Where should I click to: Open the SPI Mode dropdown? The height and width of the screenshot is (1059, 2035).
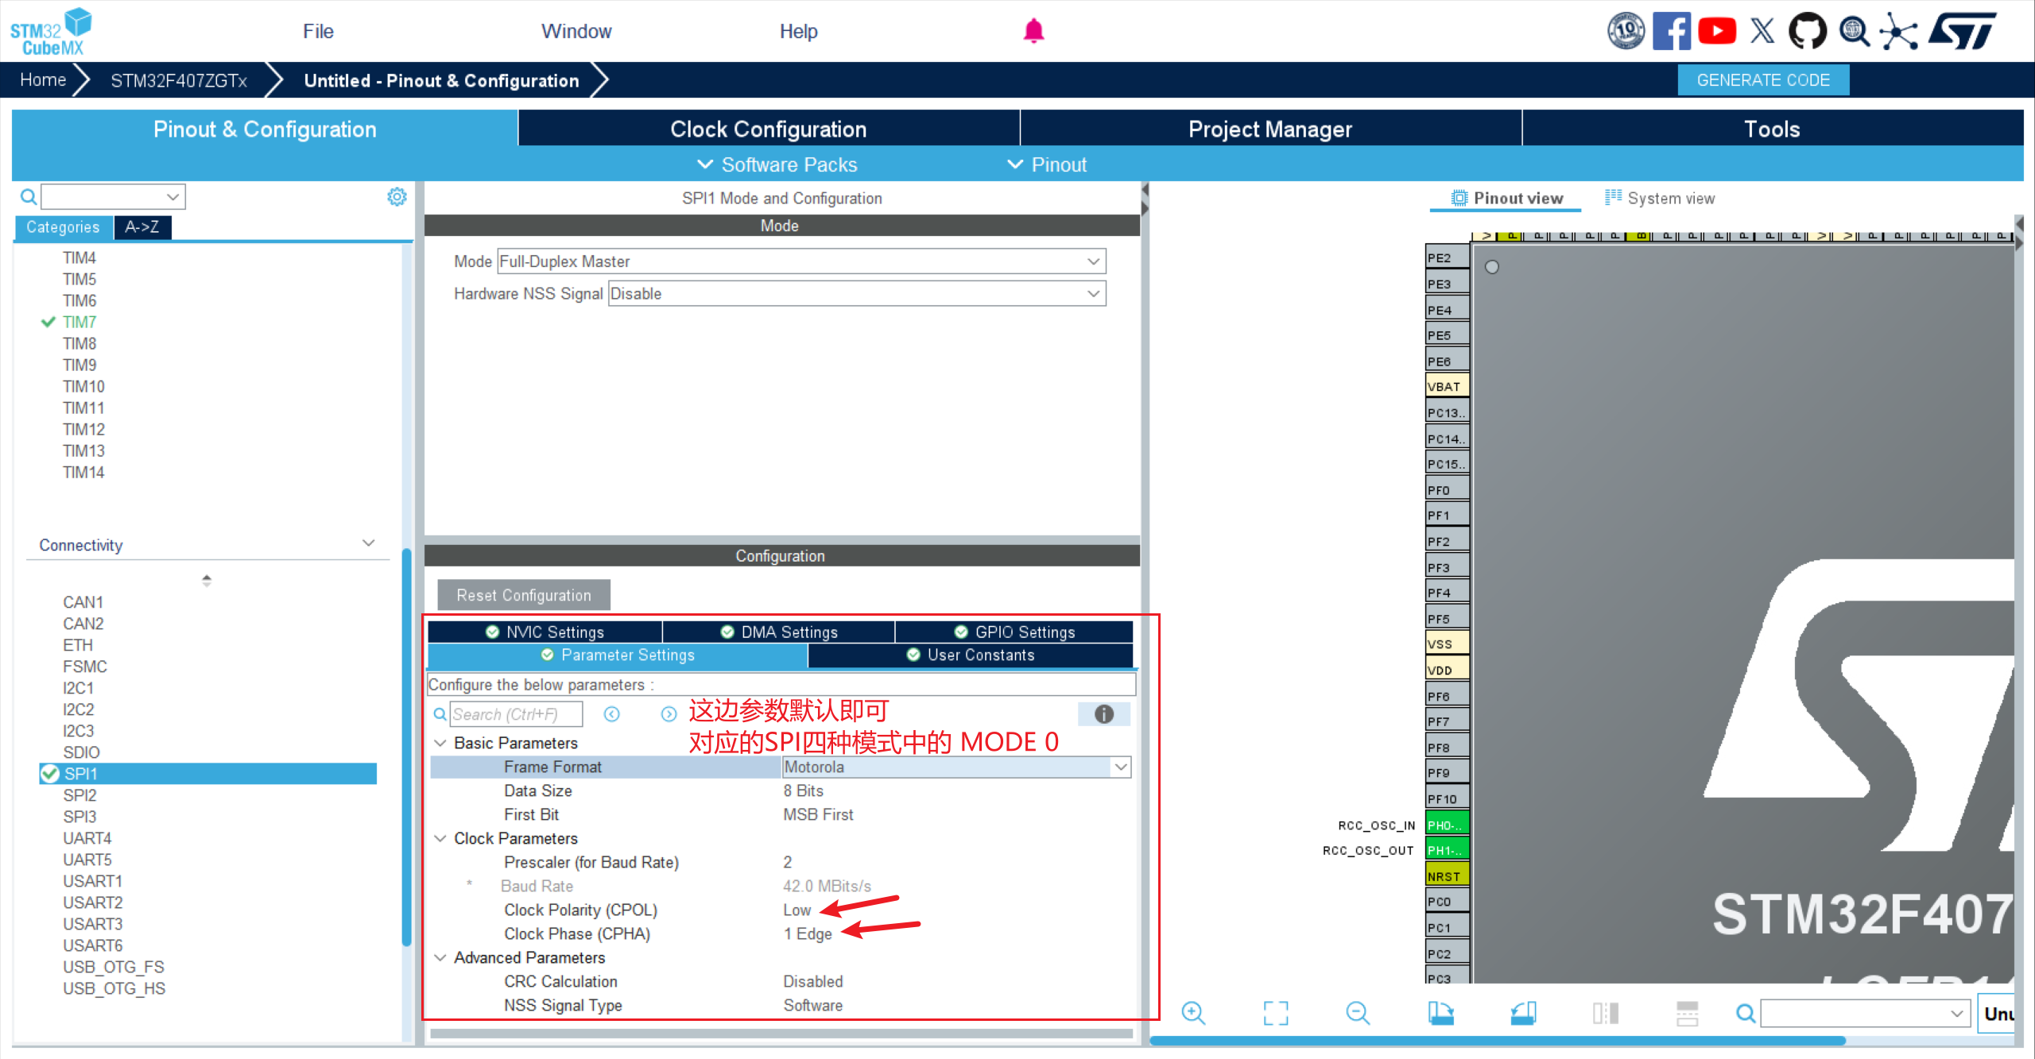801,261
